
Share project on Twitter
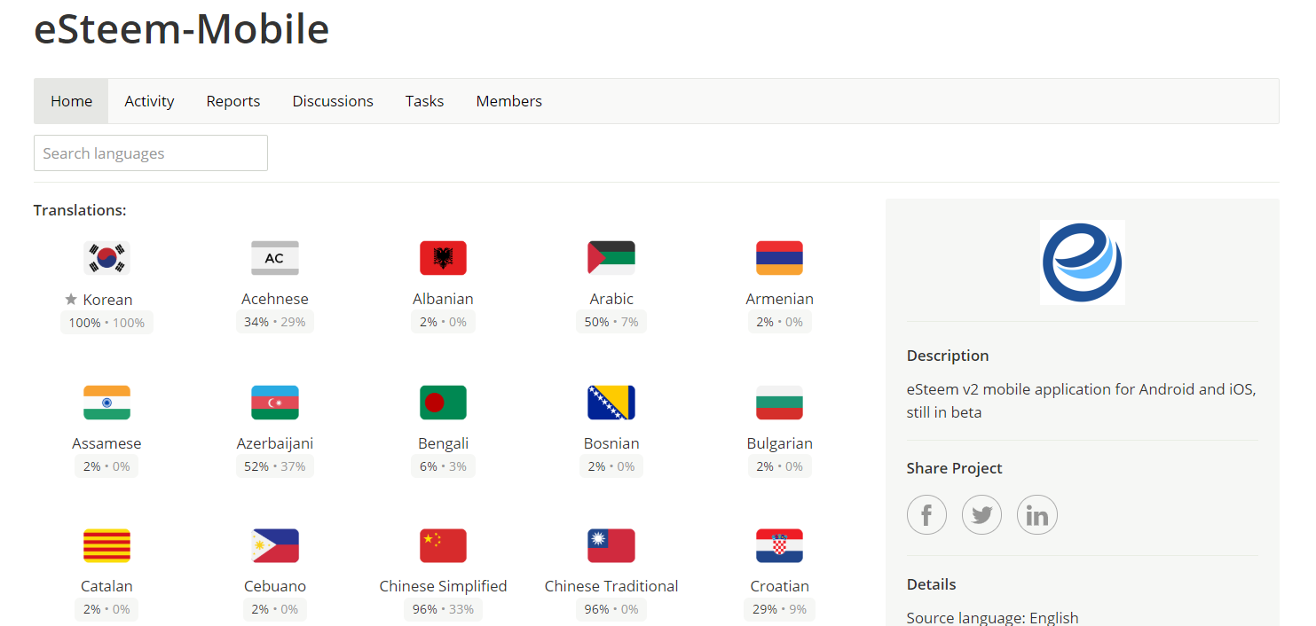[981, 514]
